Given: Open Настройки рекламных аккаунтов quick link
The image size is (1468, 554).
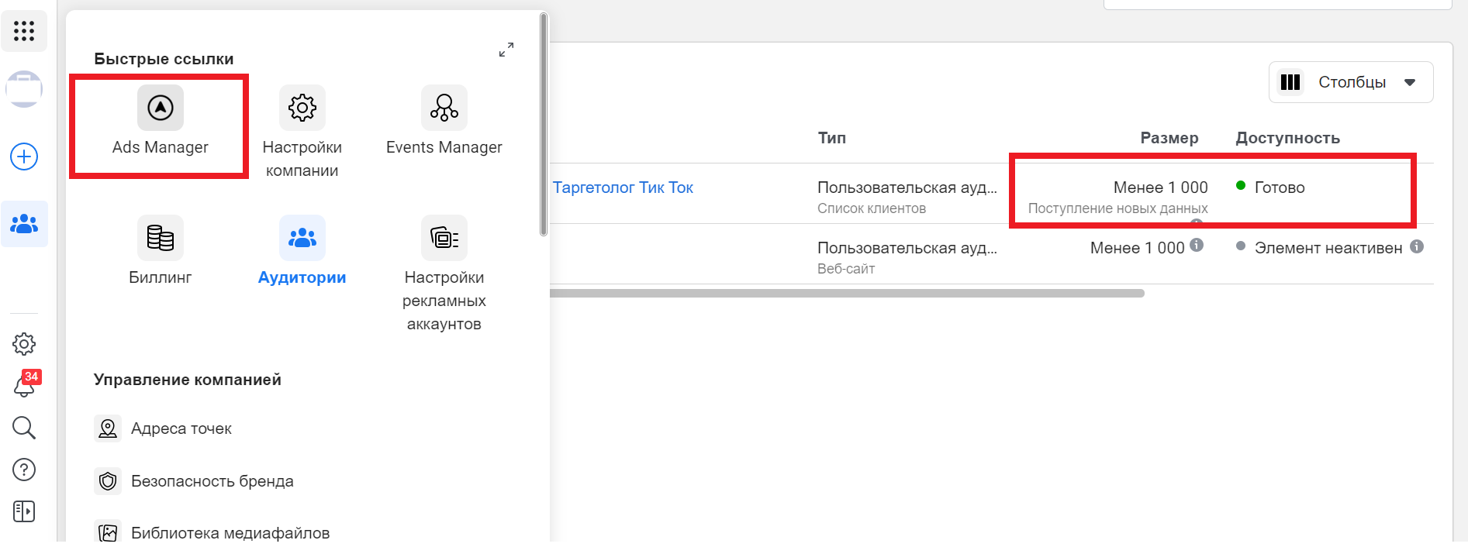Looking at the screenshot, I should [444, 271].
